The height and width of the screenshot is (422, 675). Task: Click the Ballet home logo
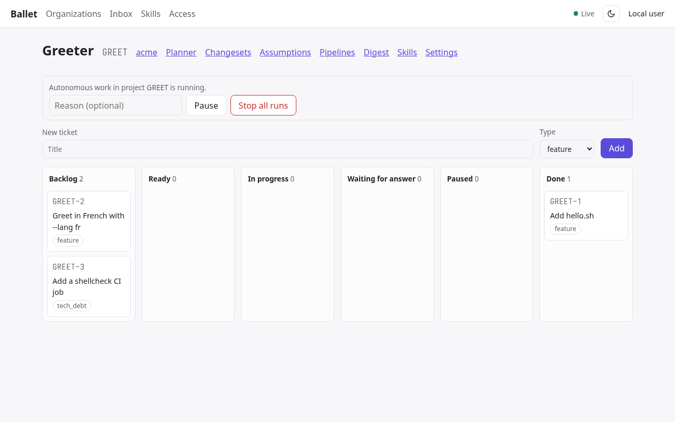[x=24, y=14]
